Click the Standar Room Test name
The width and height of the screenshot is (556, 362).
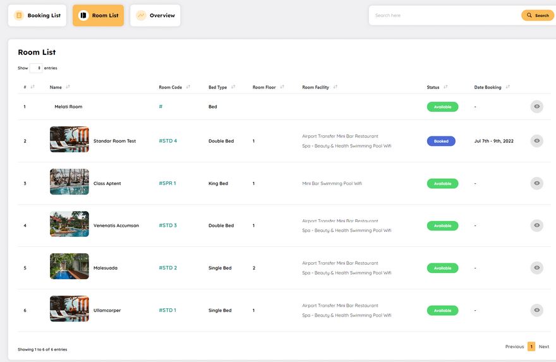click(114, 141)
